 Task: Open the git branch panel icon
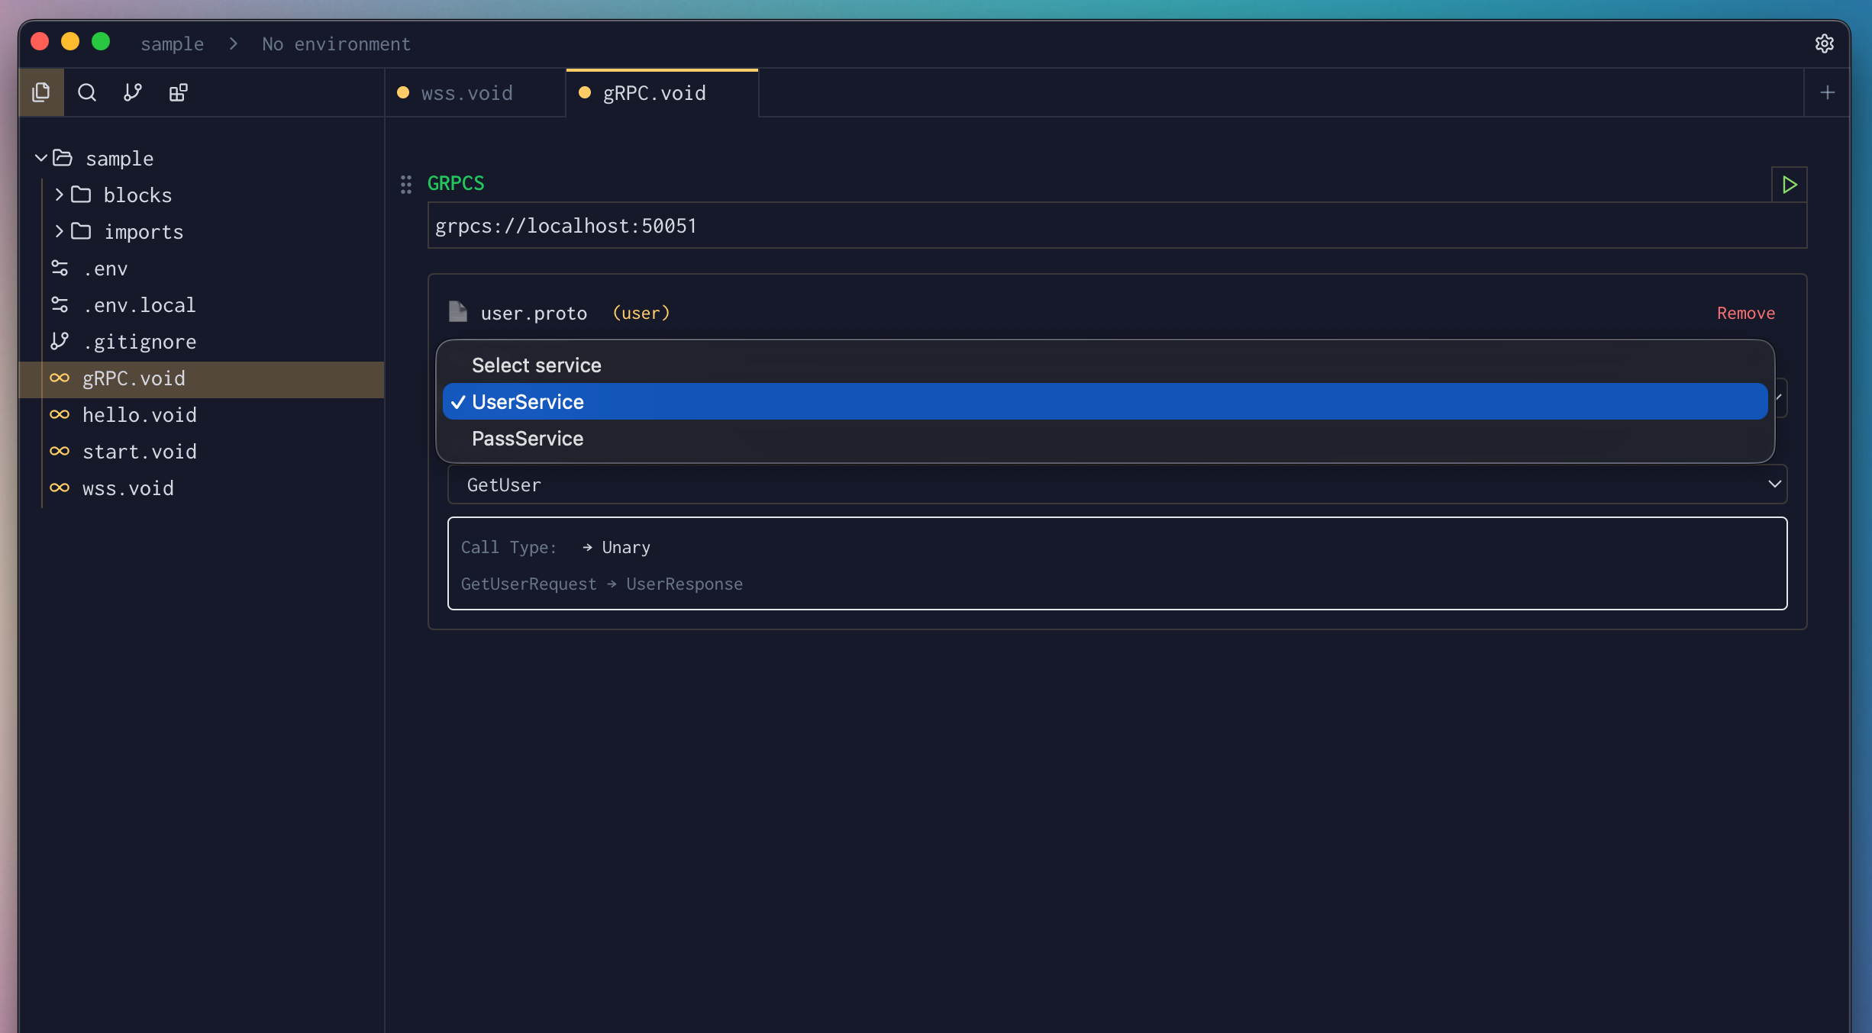point(133,92)
